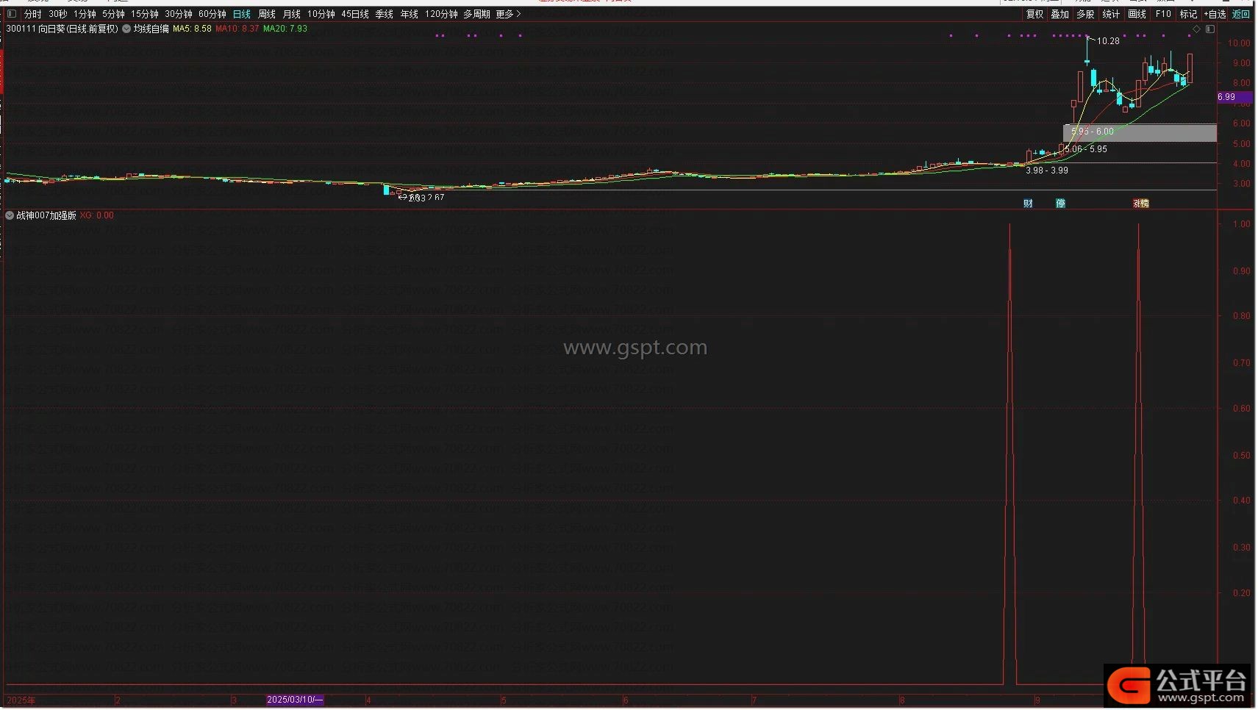Click the 涨榜 marker below the candlesticks
The image size is (1258, 710).
(1140, 204)
